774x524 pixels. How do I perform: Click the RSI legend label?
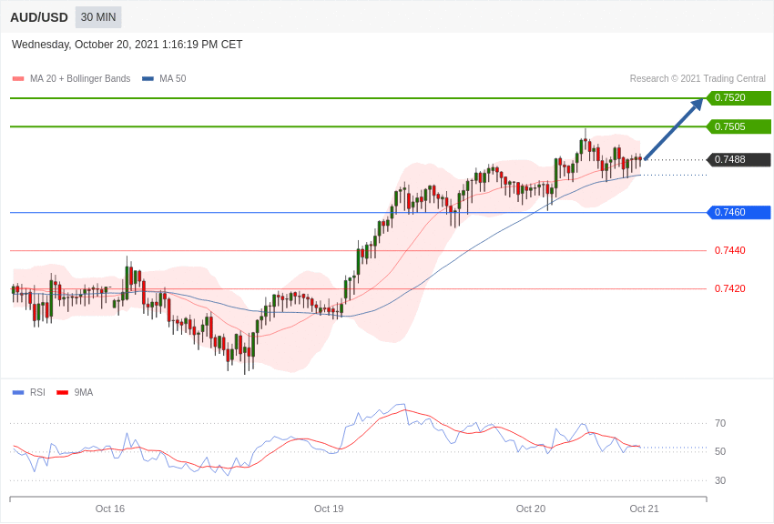click(37, 392)
